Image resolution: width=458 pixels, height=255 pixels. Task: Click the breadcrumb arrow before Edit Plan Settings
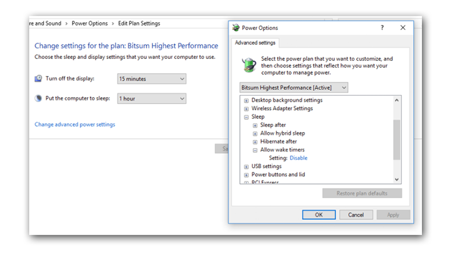(113, 23)
